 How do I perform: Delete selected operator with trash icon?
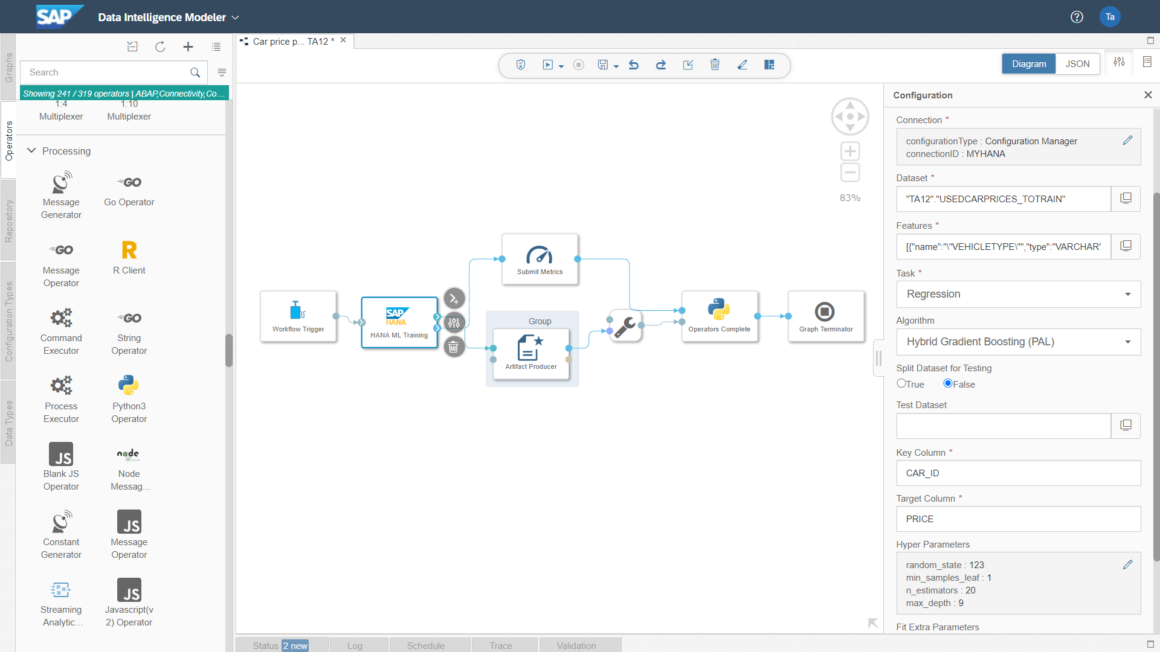(715, 65)
